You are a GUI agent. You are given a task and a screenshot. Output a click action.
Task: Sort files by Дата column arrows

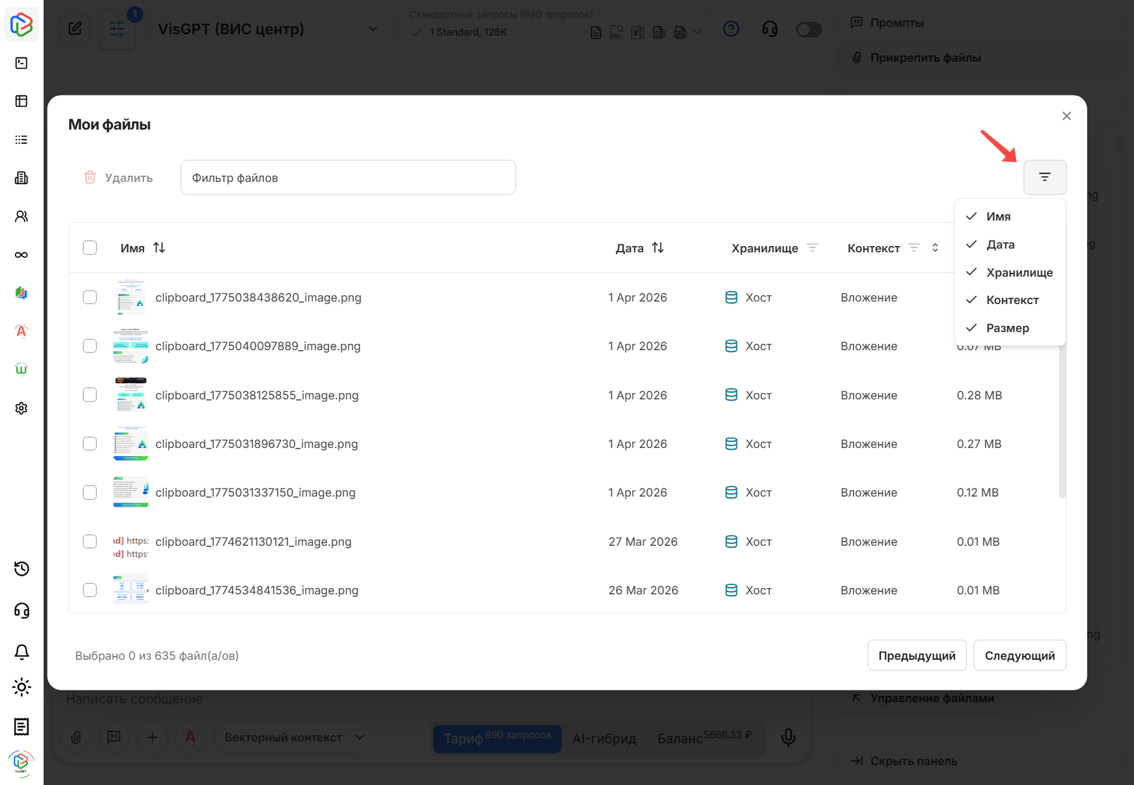click(x=658, y=248)
